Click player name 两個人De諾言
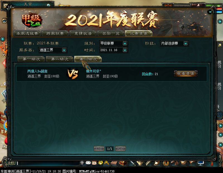223x173 pixels. (37, 71)
